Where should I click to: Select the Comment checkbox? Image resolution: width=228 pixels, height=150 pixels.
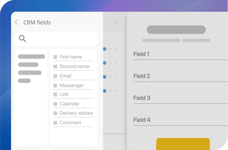coord(55,123)
